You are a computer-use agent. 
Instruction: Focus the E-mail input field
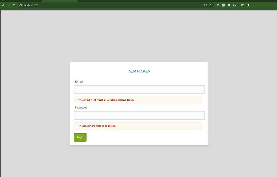coord(139,89)
